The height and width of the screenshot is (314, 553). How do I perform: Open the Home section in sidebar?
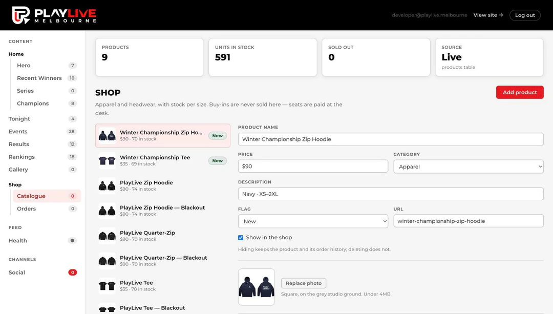point(16,54)
